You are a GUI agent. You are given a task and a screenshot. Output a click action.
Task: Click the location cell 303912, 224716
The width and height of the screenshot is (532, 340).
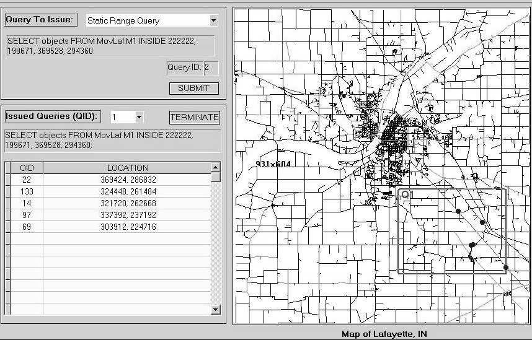[128, 227]
